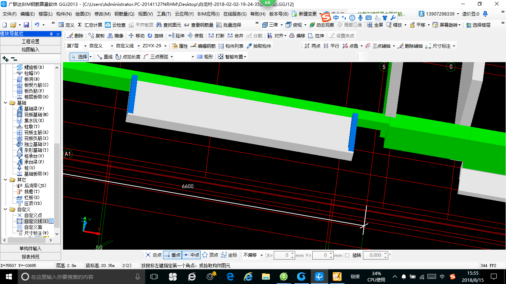Open the 工具(T) menu
The height and width of the screenshot is (284, 506).
pos(164,14)
